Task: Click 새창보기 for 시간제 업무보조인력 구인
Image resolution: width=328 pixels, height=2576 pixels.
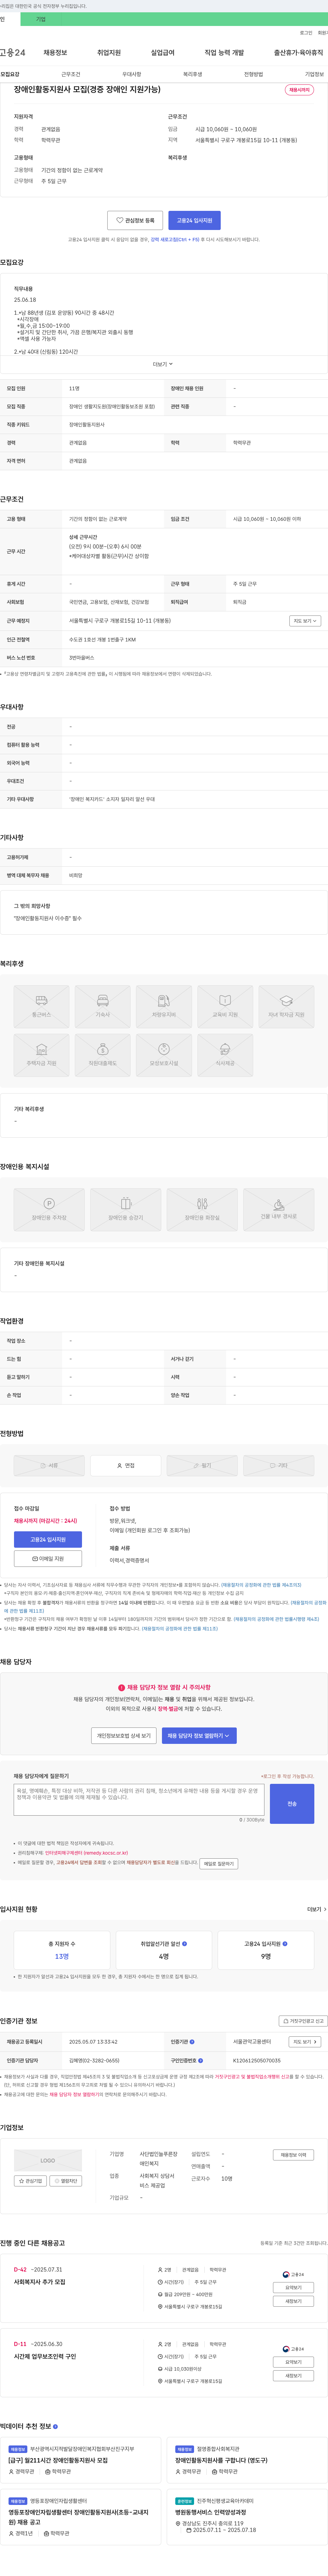Action: (x=293, y=2376)
